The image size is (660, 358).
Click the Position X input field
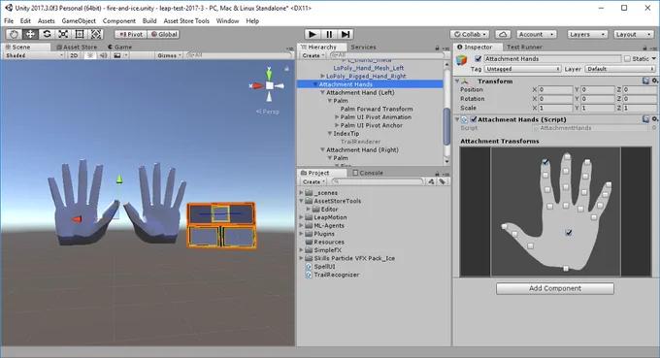pyautogui.click(x=555, y=89)
